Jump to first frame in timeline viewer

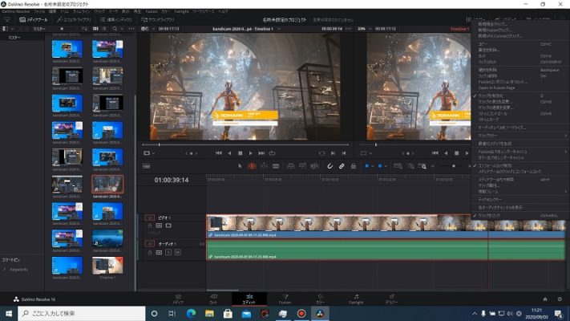(x=435, y=153)
